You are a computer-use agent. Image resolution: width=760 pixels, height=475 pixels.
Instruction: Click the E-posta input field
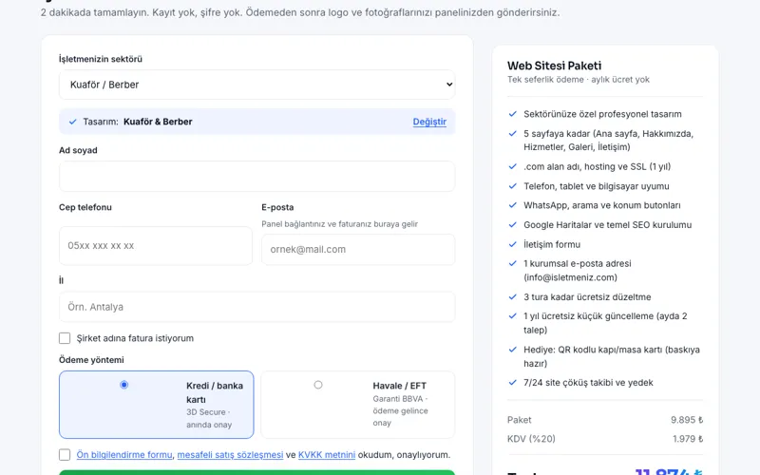(x=358, y=250)
